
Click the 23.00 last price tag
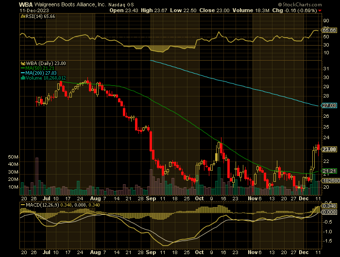pos(329,149)
